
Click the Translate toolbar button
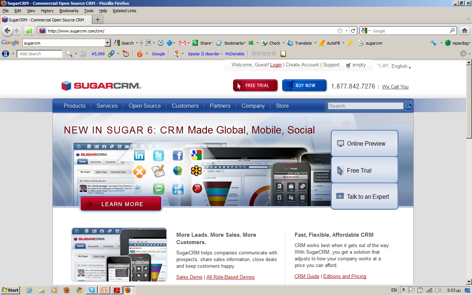[299, 43]
